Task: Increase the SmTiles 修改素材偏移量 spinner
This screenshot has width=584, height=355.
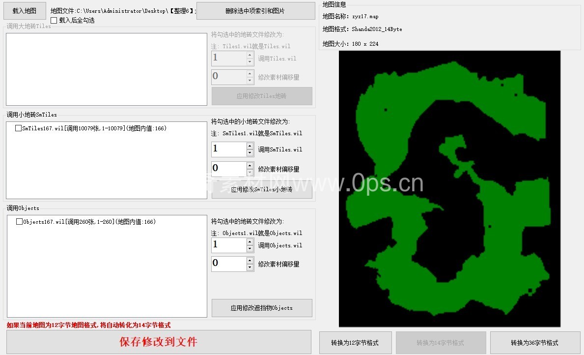Action: coord(250,166)
